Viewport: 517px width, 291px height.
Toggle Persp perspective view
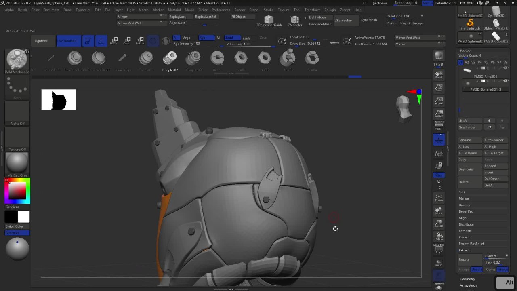439,126
